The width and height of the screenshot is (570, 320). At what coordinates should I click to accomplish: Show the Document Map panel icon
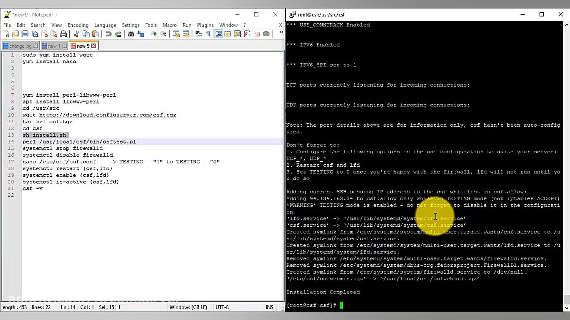tap(237, 34)
